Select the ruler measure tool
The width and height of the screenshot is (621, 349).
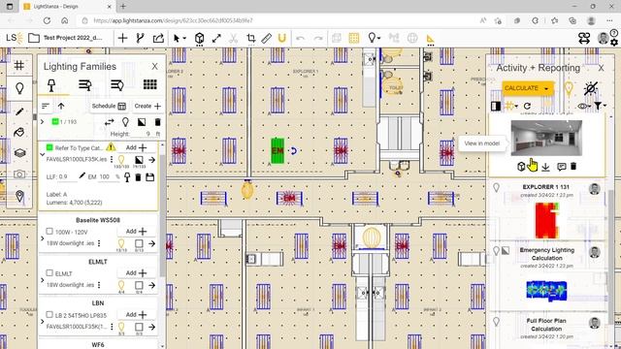pyautogui.click(x=267, y=39)
